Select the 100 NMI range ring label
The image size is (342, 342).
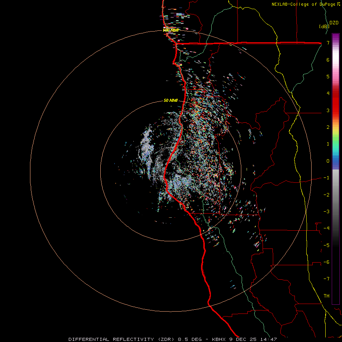(x=171, y=30)
